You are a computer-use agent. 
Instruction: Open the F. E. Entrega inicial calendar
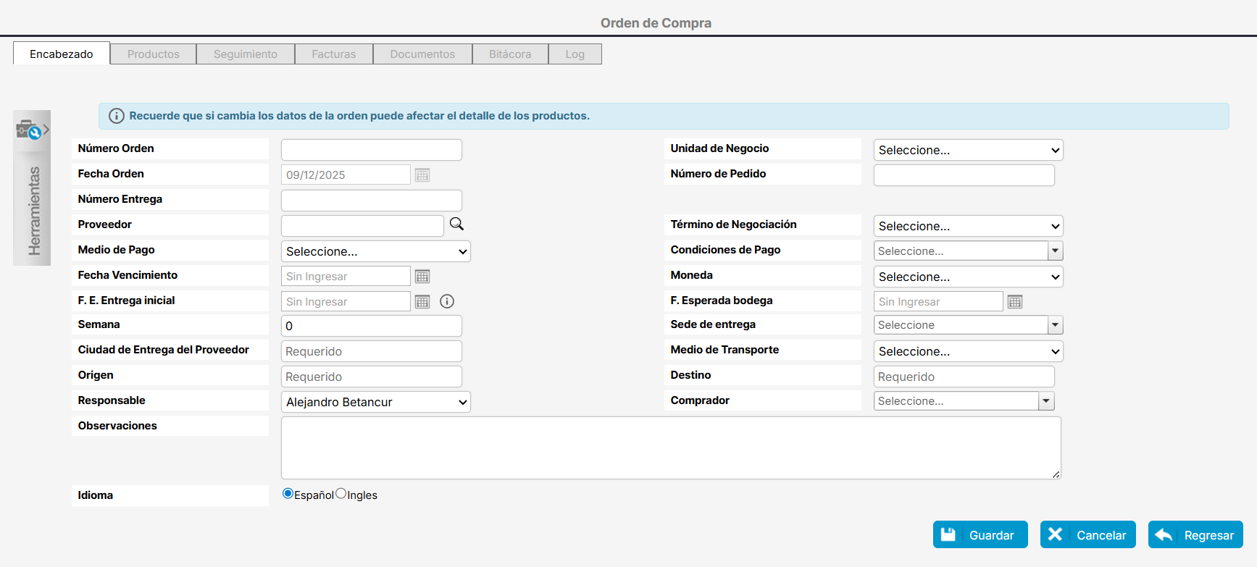click(422, 302)
